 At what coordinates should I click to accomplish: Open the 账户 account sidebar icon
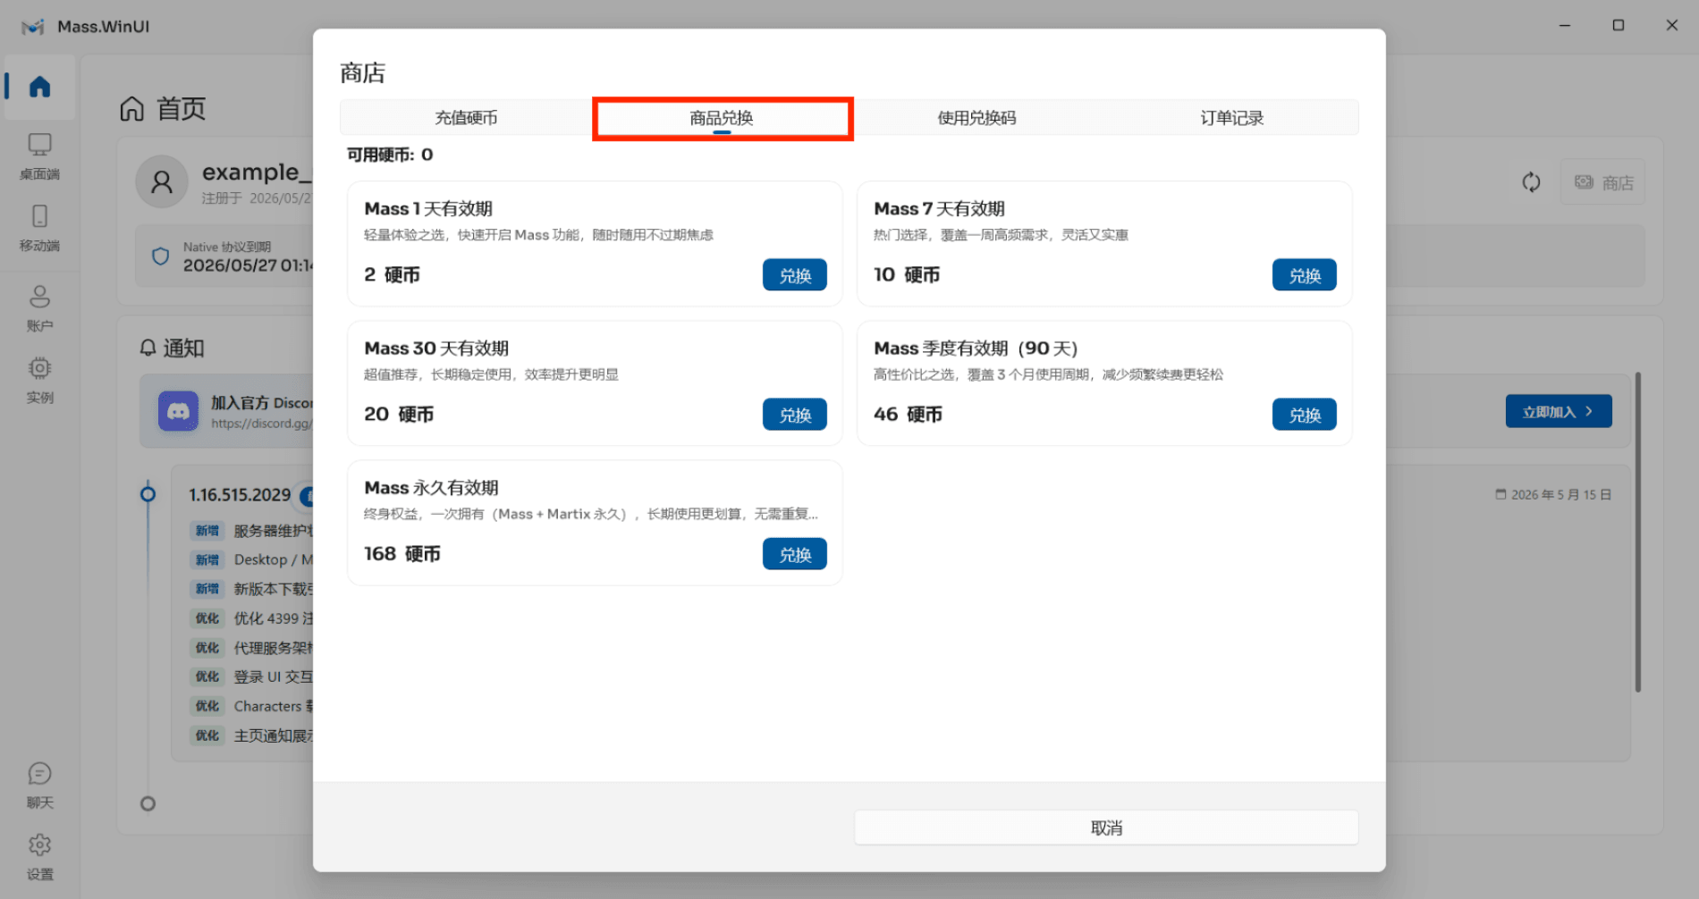pyautogui.click(x=39, y=308)
